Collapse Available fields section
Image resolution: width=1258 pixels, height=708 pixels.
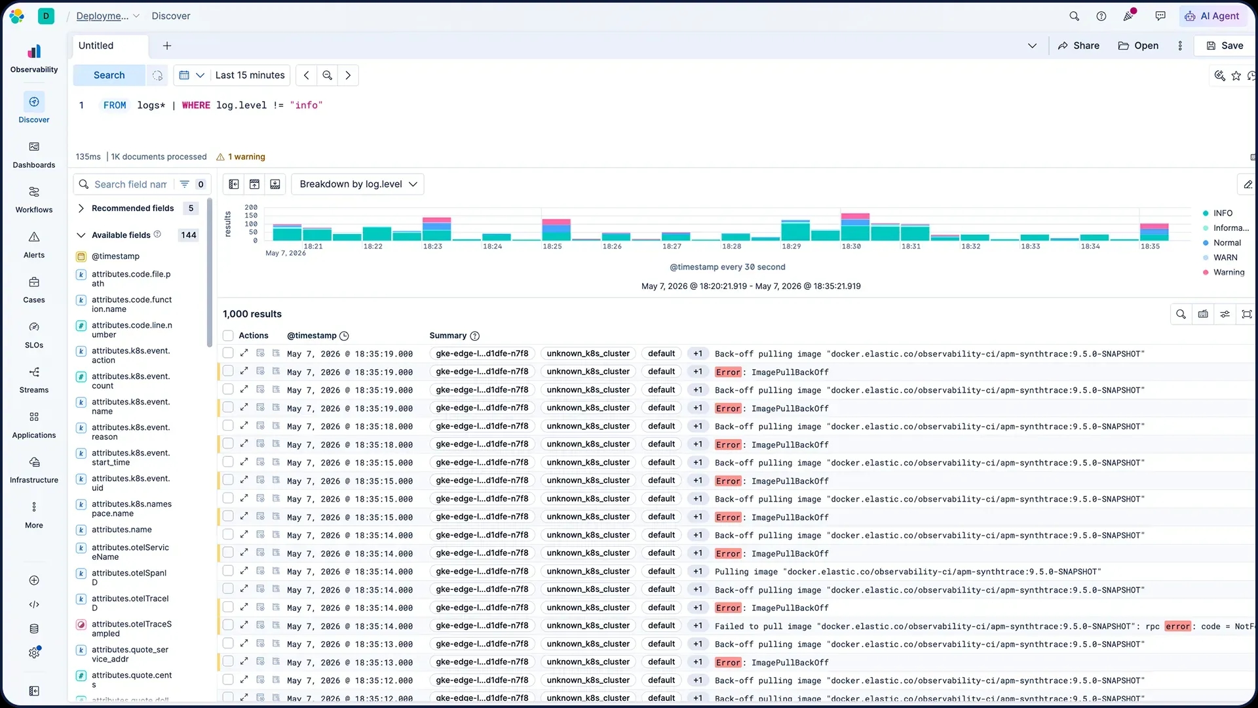pos(81,235)
